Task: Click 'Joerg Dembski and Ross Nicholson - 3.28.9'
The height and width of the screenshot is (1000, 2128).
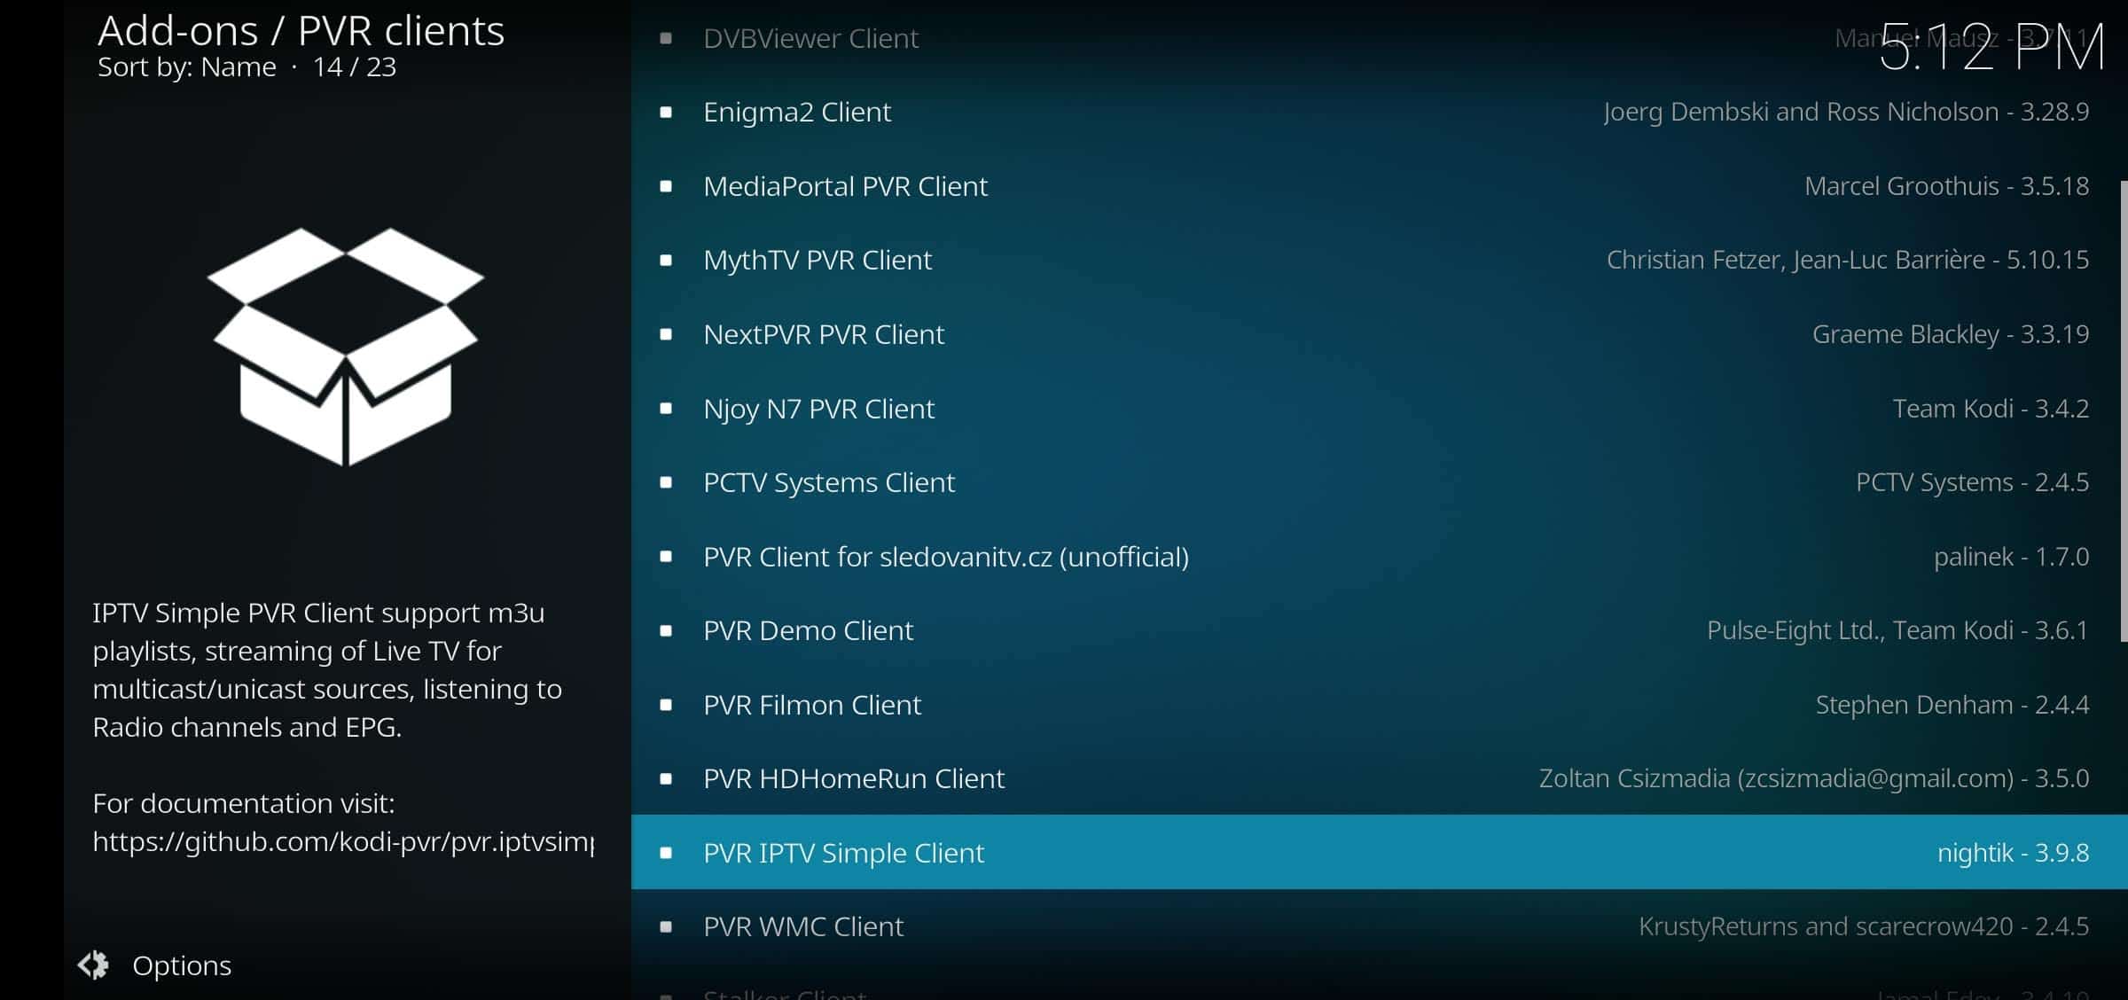Action: pos(1846,112)
